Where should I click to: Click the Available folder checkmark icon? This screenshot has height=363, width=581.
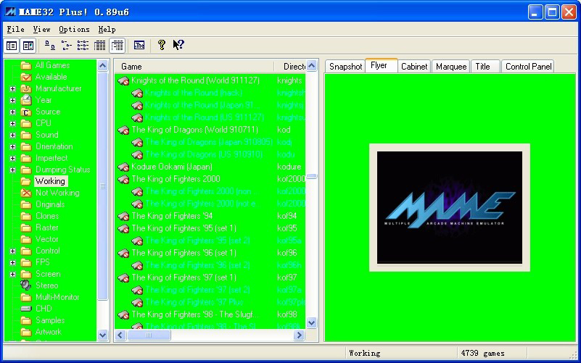[26, 77]
